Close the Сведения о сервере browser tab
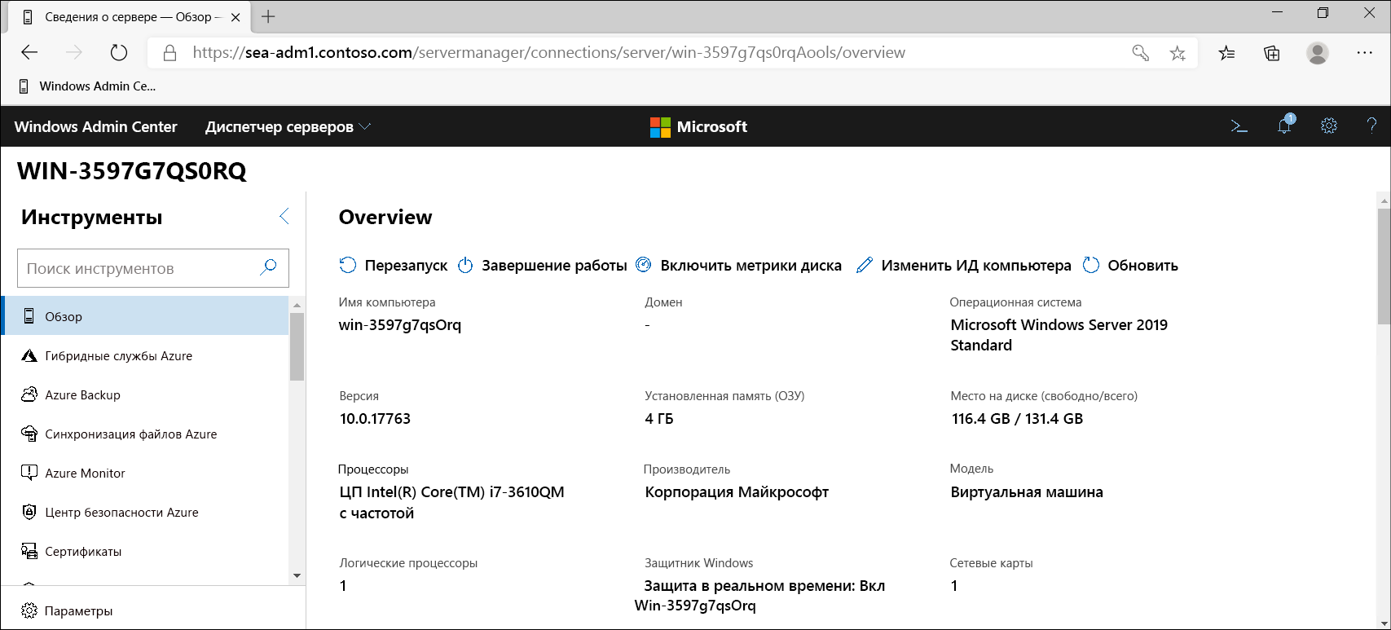 [236, 17]
